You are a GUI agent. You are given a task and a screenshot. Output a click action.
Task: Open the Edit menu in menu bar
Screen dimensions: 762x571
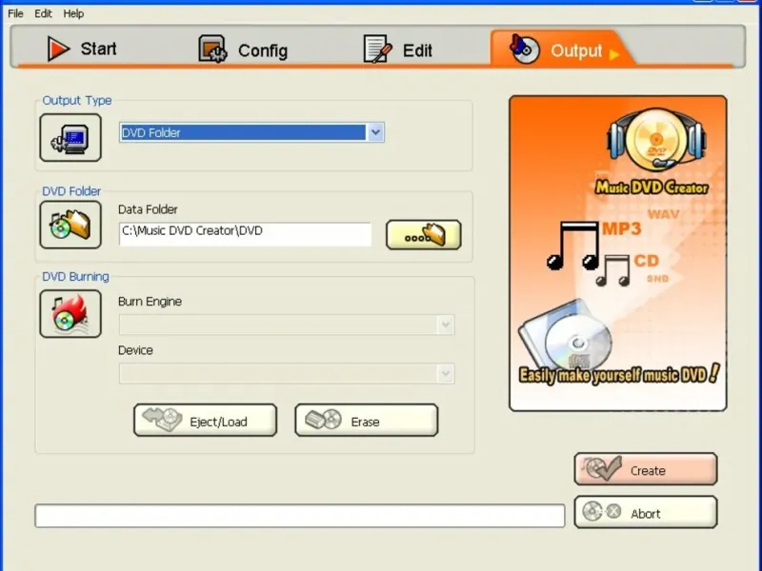click(43, 13)
